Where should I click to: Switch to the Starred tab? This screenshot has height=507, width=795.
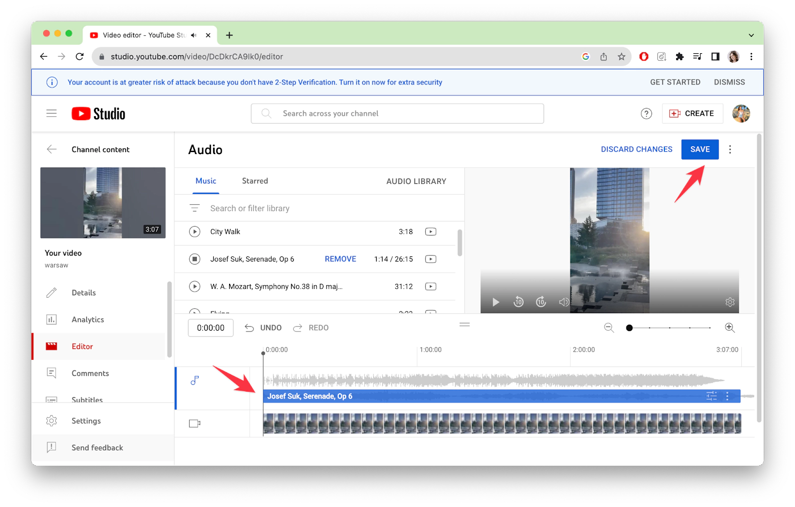(255, 181)
